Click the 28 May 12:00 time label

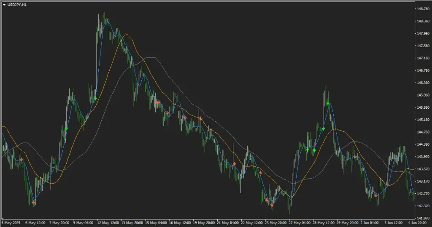[324, 223]
